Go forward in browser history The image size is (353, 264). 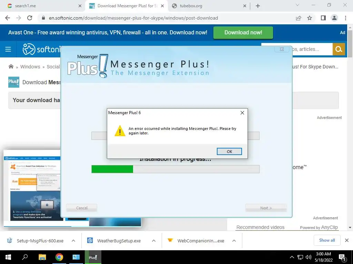[x=19, y=18]
